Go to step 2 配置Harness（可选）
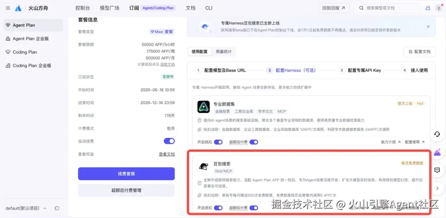This screenshot has height=218, width=446. tap(291, 70)
